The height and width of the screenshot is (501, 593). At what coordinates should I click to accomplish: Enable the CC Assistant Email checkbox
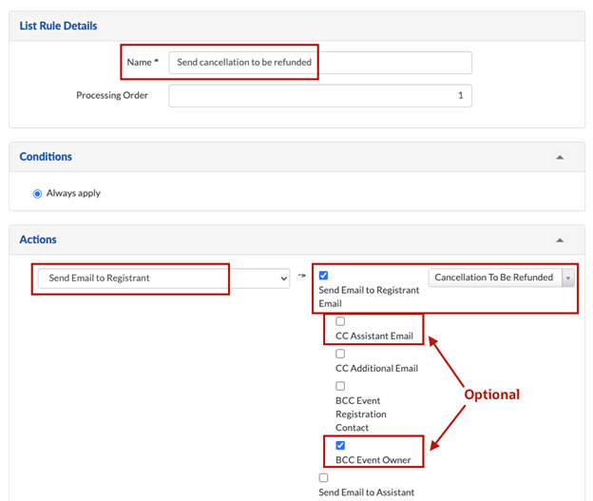tap(340, 321)
